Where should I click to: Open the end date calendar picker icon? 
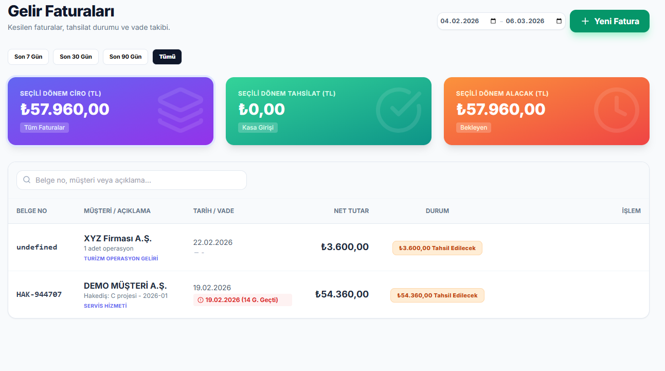pos(559,21)
